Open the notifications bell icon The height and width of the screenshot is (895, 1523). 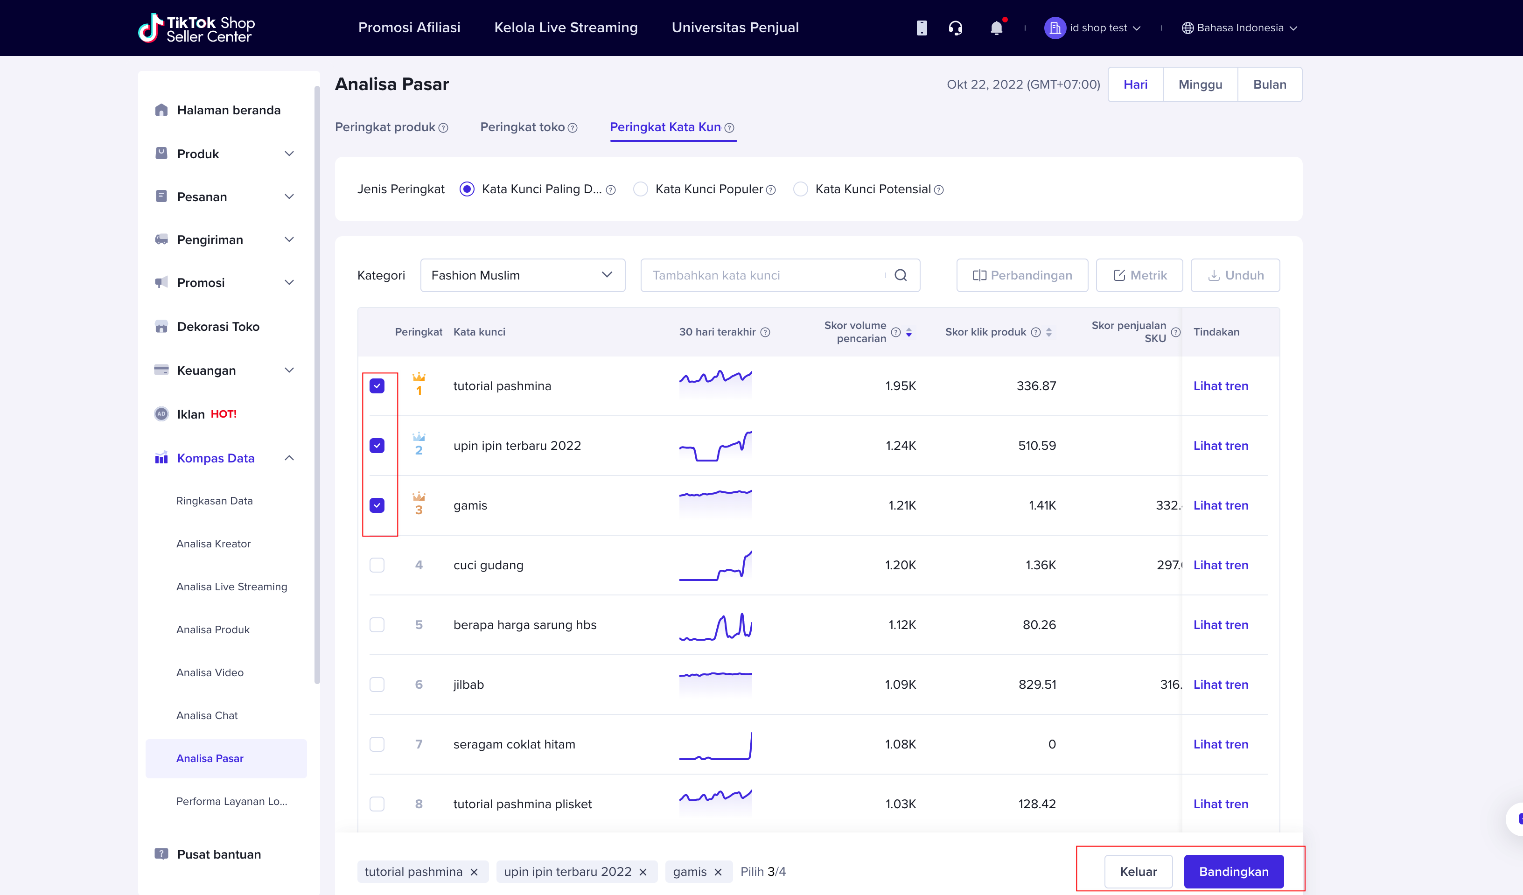[997, 28]
